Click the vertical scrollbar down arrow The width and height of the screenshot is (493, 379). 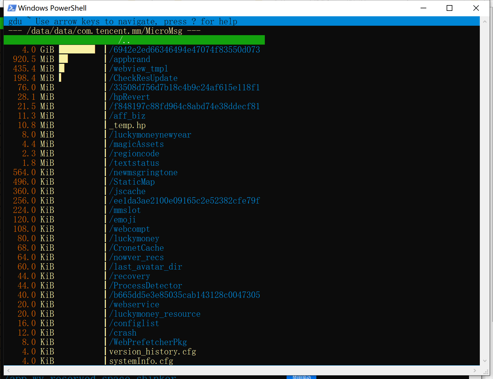click(485, 361)
